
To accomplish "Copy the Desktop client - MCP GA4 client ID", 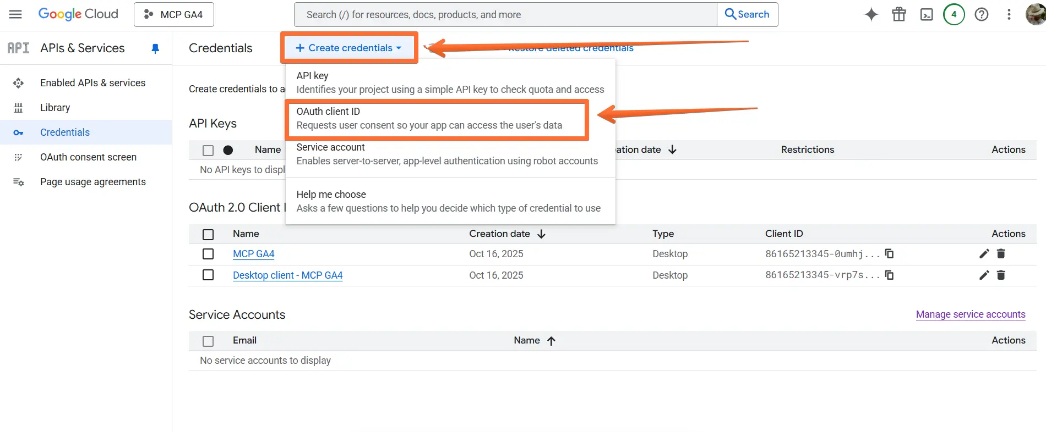I will (x=889, y=275).
